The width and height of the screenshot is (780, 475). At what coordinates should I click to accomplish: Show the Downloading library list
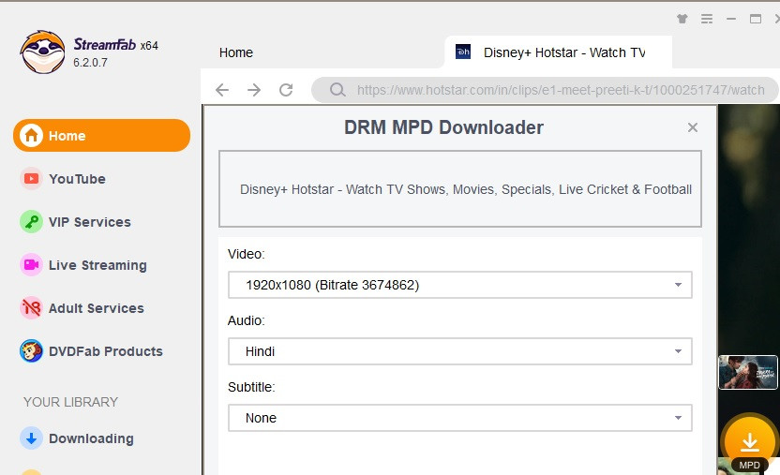click(90, 438)
